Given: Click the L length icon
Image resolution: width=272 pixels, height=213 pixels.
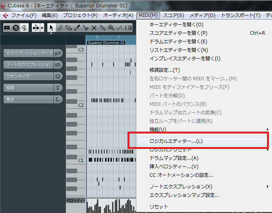Looking at the screenshot, I should (58, 99).
